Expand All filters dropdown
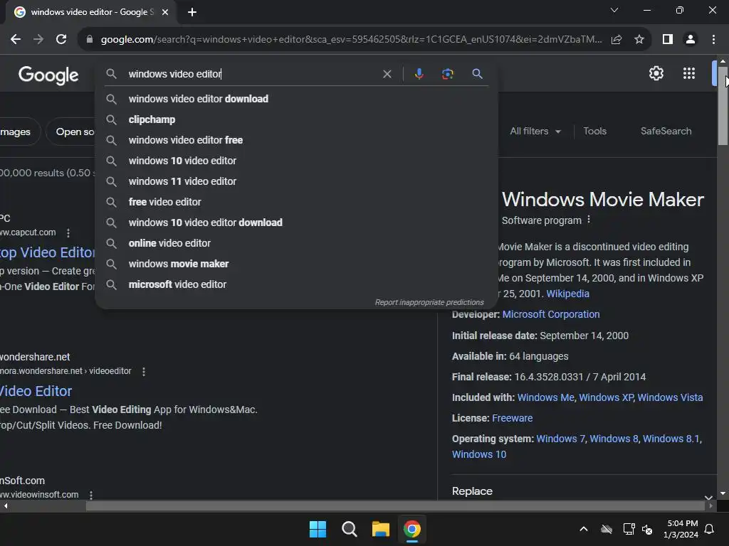 [535, 132]
